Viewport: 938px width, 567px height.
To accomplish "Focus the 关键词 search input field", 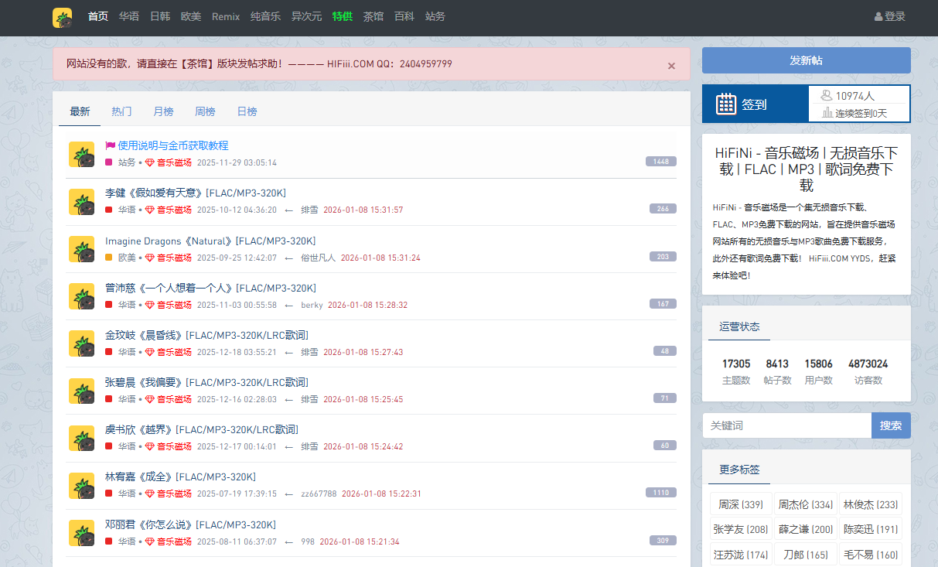I will pos(786,425).
